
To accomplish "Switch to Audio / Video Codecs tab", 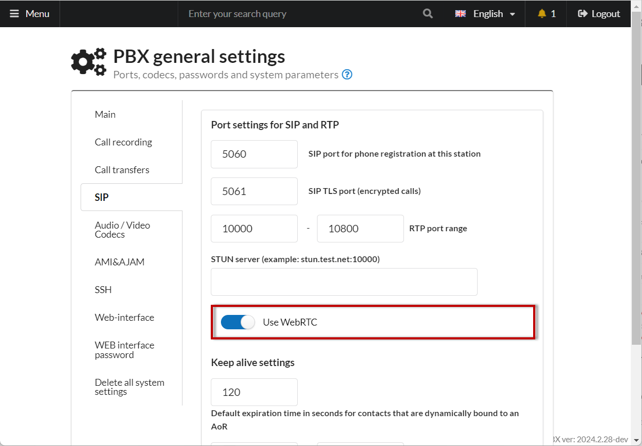I will tap(122, 230).
